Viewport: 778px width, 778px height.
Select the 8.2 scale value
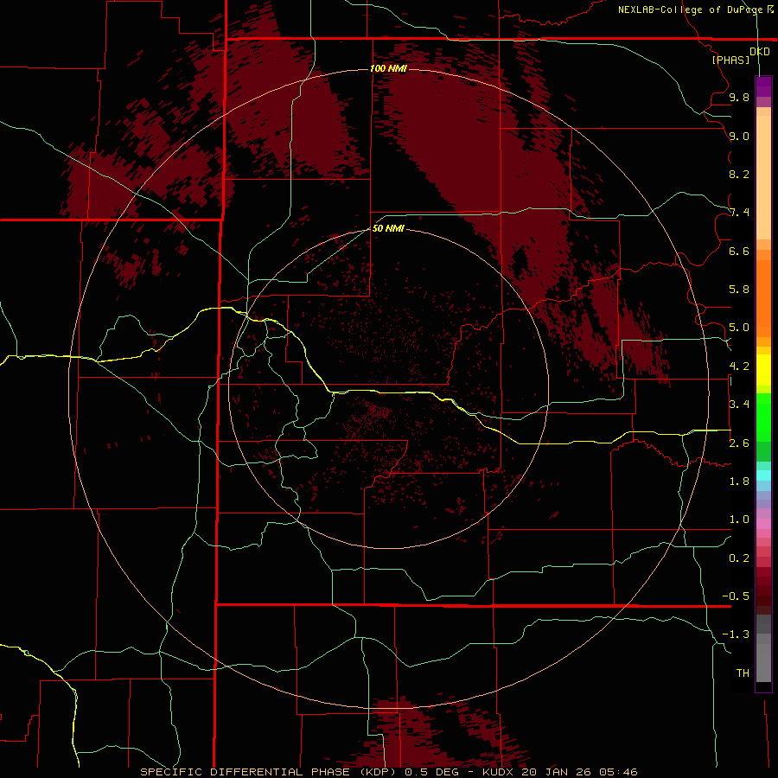739,174
